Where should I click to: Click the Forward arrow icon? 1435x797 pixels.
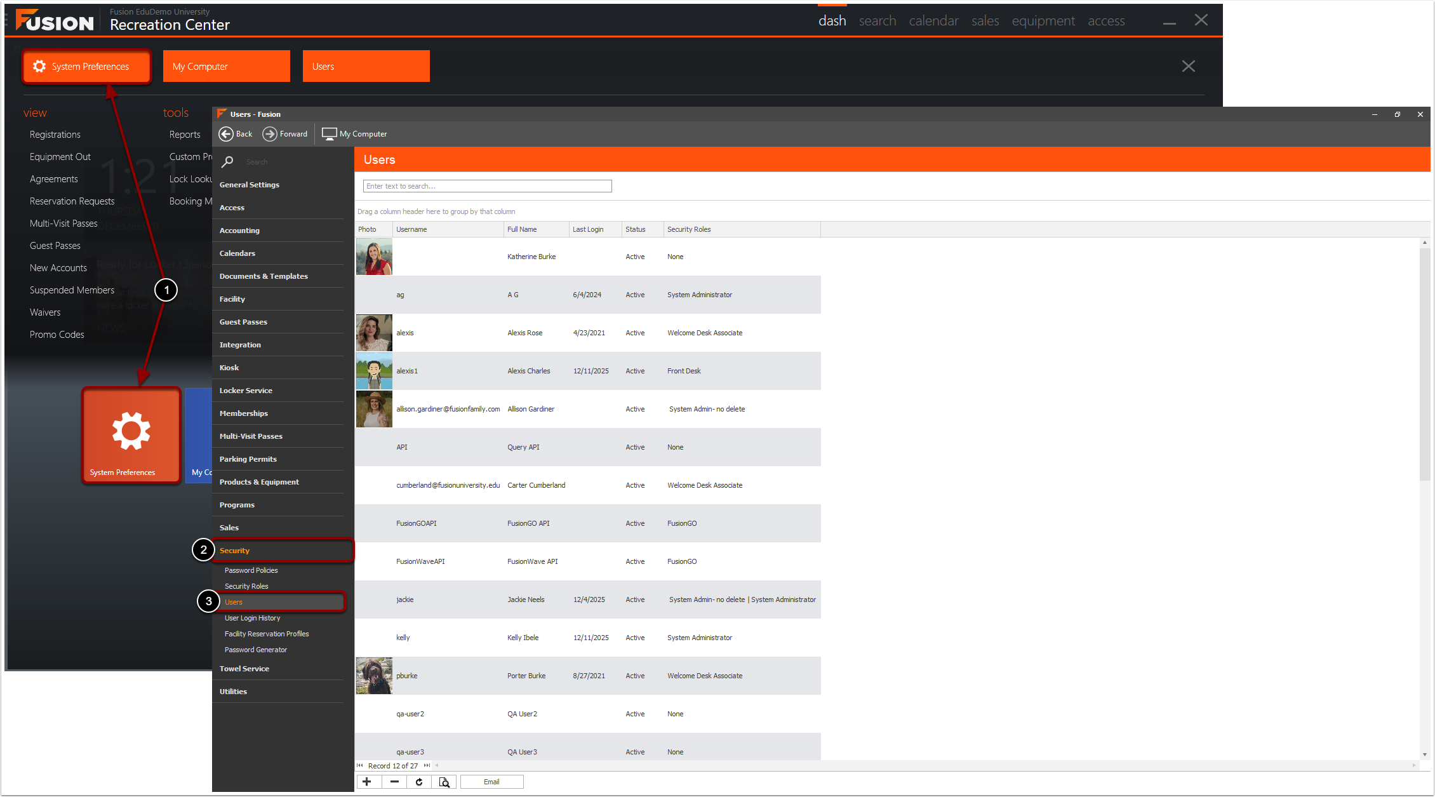[x=270, y=134]
